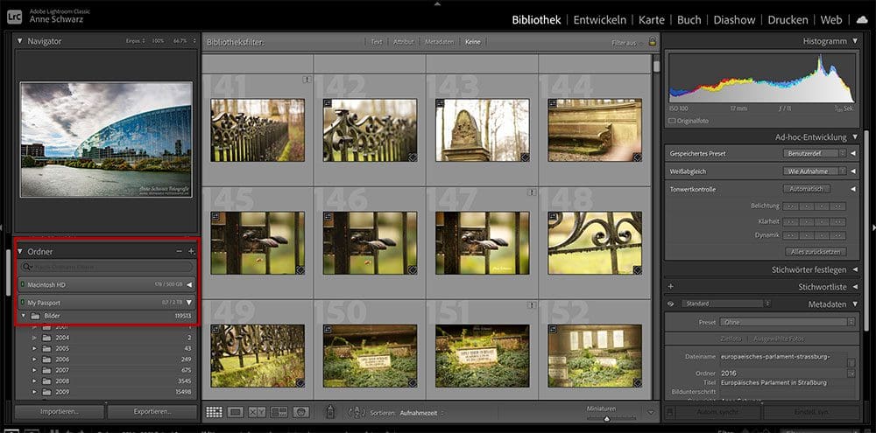Select the painter spray can tool

coord(331,412)
